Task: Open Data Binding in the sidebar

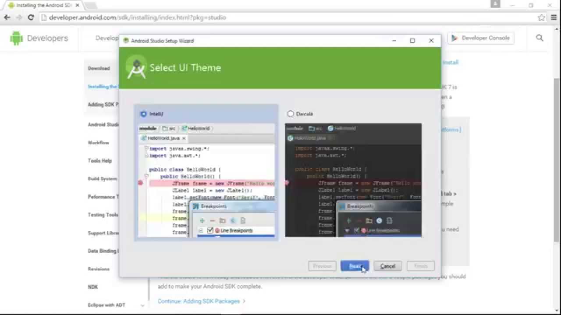Action: [103, 251]
